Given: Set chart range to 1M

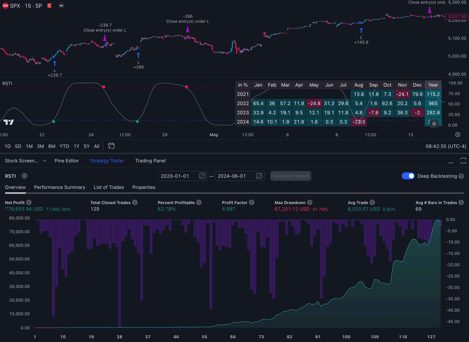Looking at the screenshot, I should coord(29,146).
